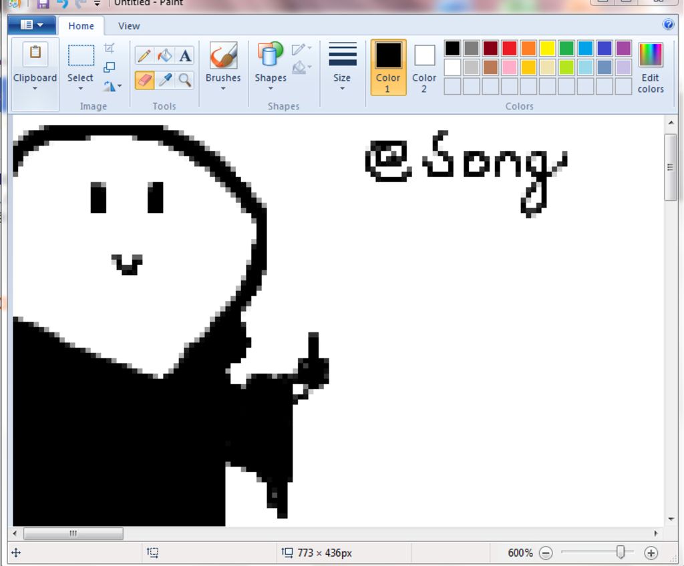Click the Resize icon
Screen dimensions: 684x566
pyautogui.click(x=110, y=67)
